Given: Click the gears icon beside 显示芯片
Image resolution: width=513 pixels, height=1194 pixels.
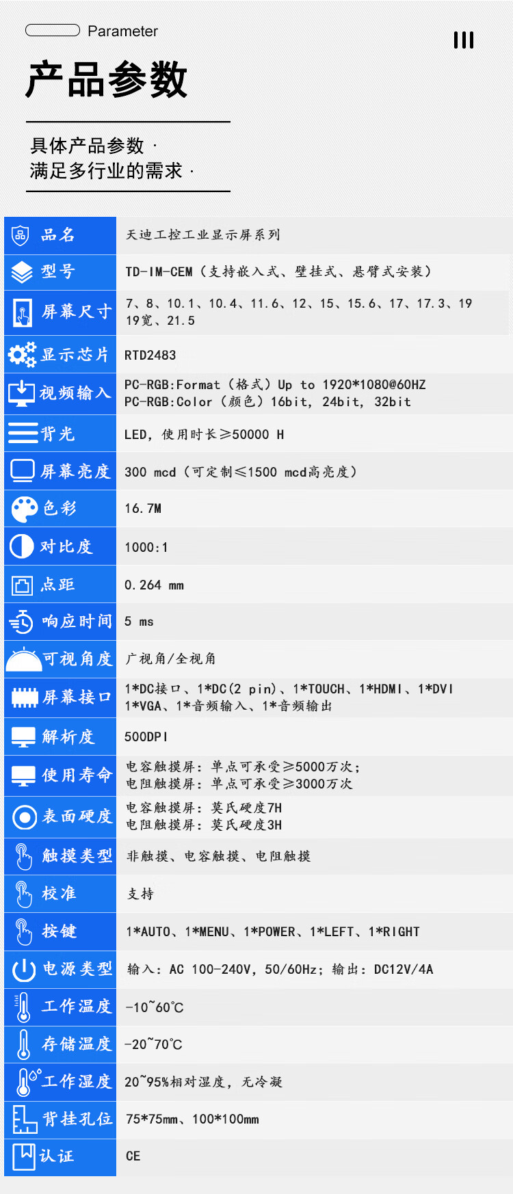Looking at the screenshot, I should click(x=22, y=354).
